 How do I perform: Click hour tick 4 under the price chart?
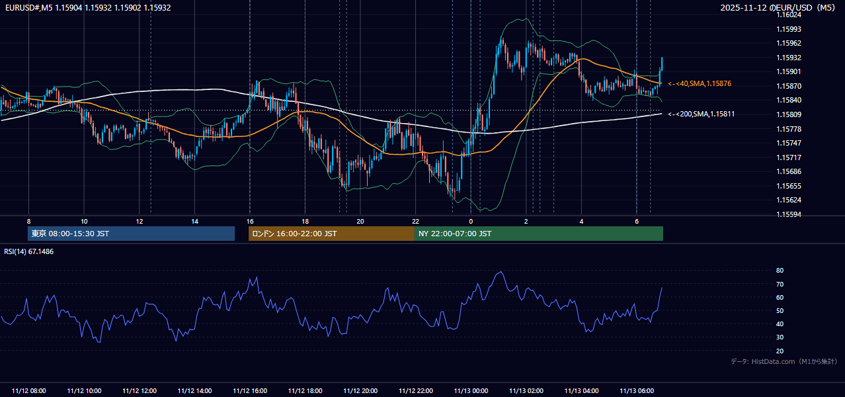coord(581,221)
